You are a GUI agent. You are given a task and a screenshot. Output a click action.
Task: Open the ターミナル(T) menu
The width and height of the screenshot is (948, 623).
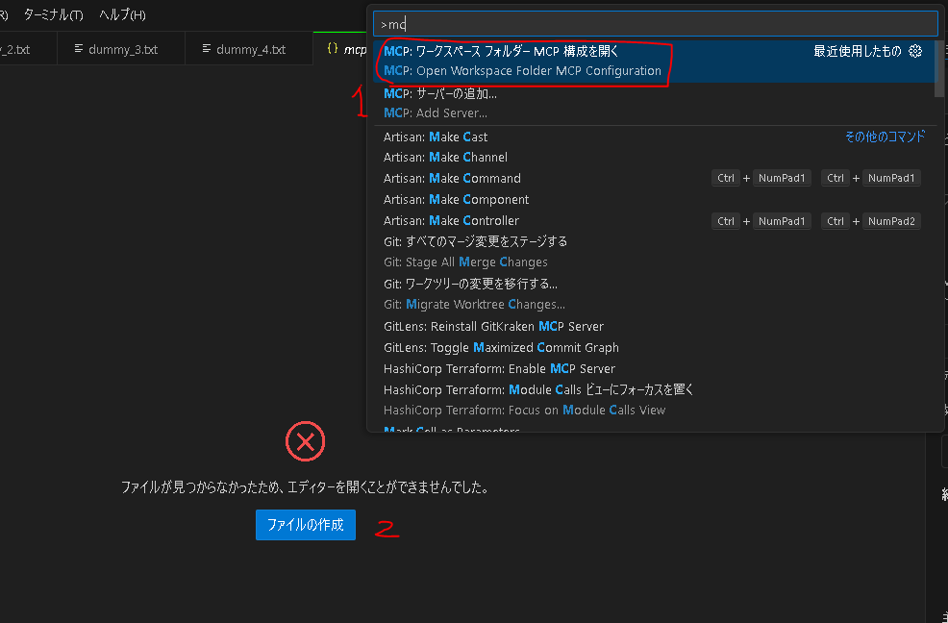[53, 14]
